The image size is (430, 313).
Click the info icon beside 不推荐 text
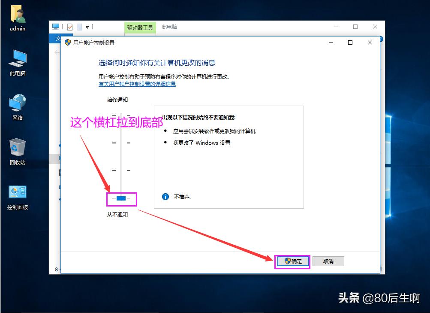coord(165,197)
